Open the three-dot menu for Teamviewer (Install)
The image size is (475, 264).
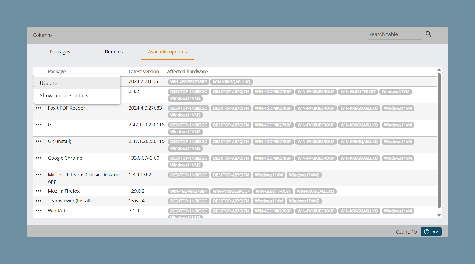38,201
